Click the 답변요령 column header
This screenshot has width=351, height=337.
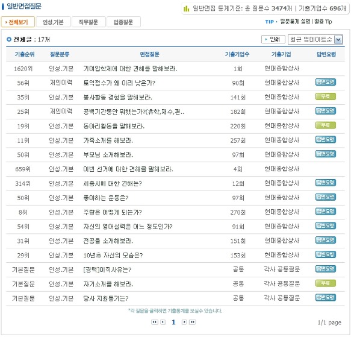(x=326, y=54)
